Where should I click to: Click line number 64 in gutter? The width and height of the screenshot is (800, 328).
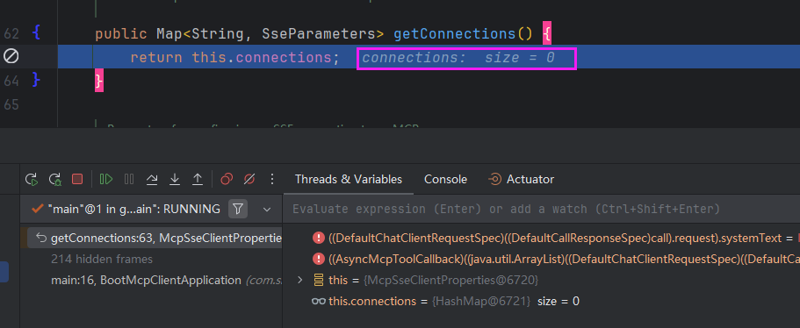(11, 80)
